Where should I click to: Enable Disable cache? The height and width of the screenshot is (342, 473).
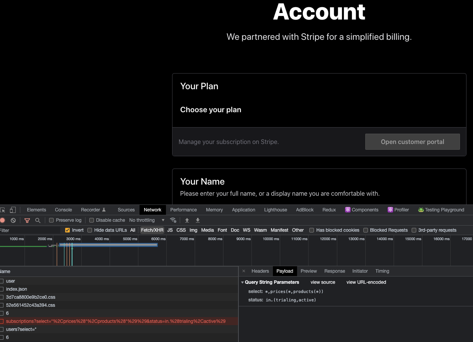pos(91,220)
